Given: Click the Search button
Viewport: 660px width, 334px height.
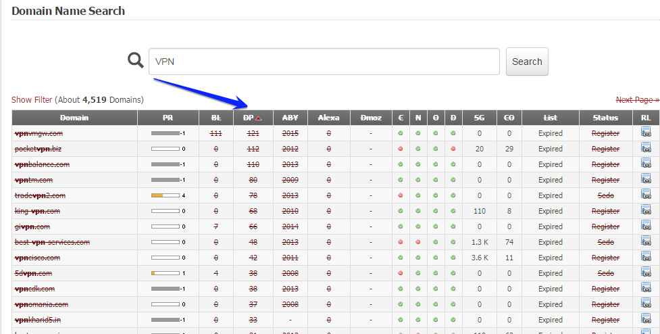Looking at the screenshot, I should [x=527, y=62].
